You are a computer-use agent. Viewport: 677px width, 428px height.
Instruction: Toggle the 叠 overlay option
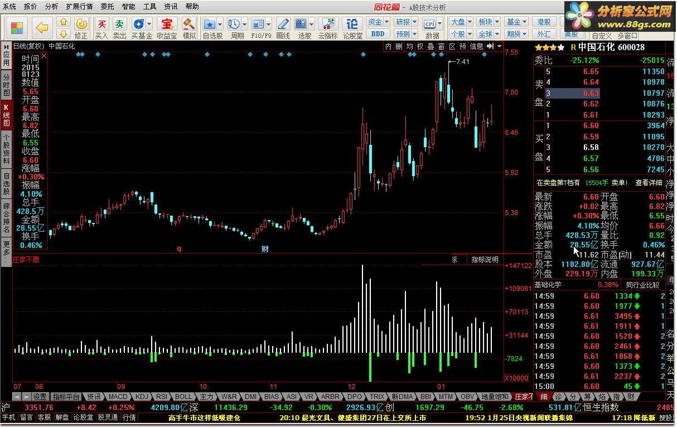pos(431,46)
